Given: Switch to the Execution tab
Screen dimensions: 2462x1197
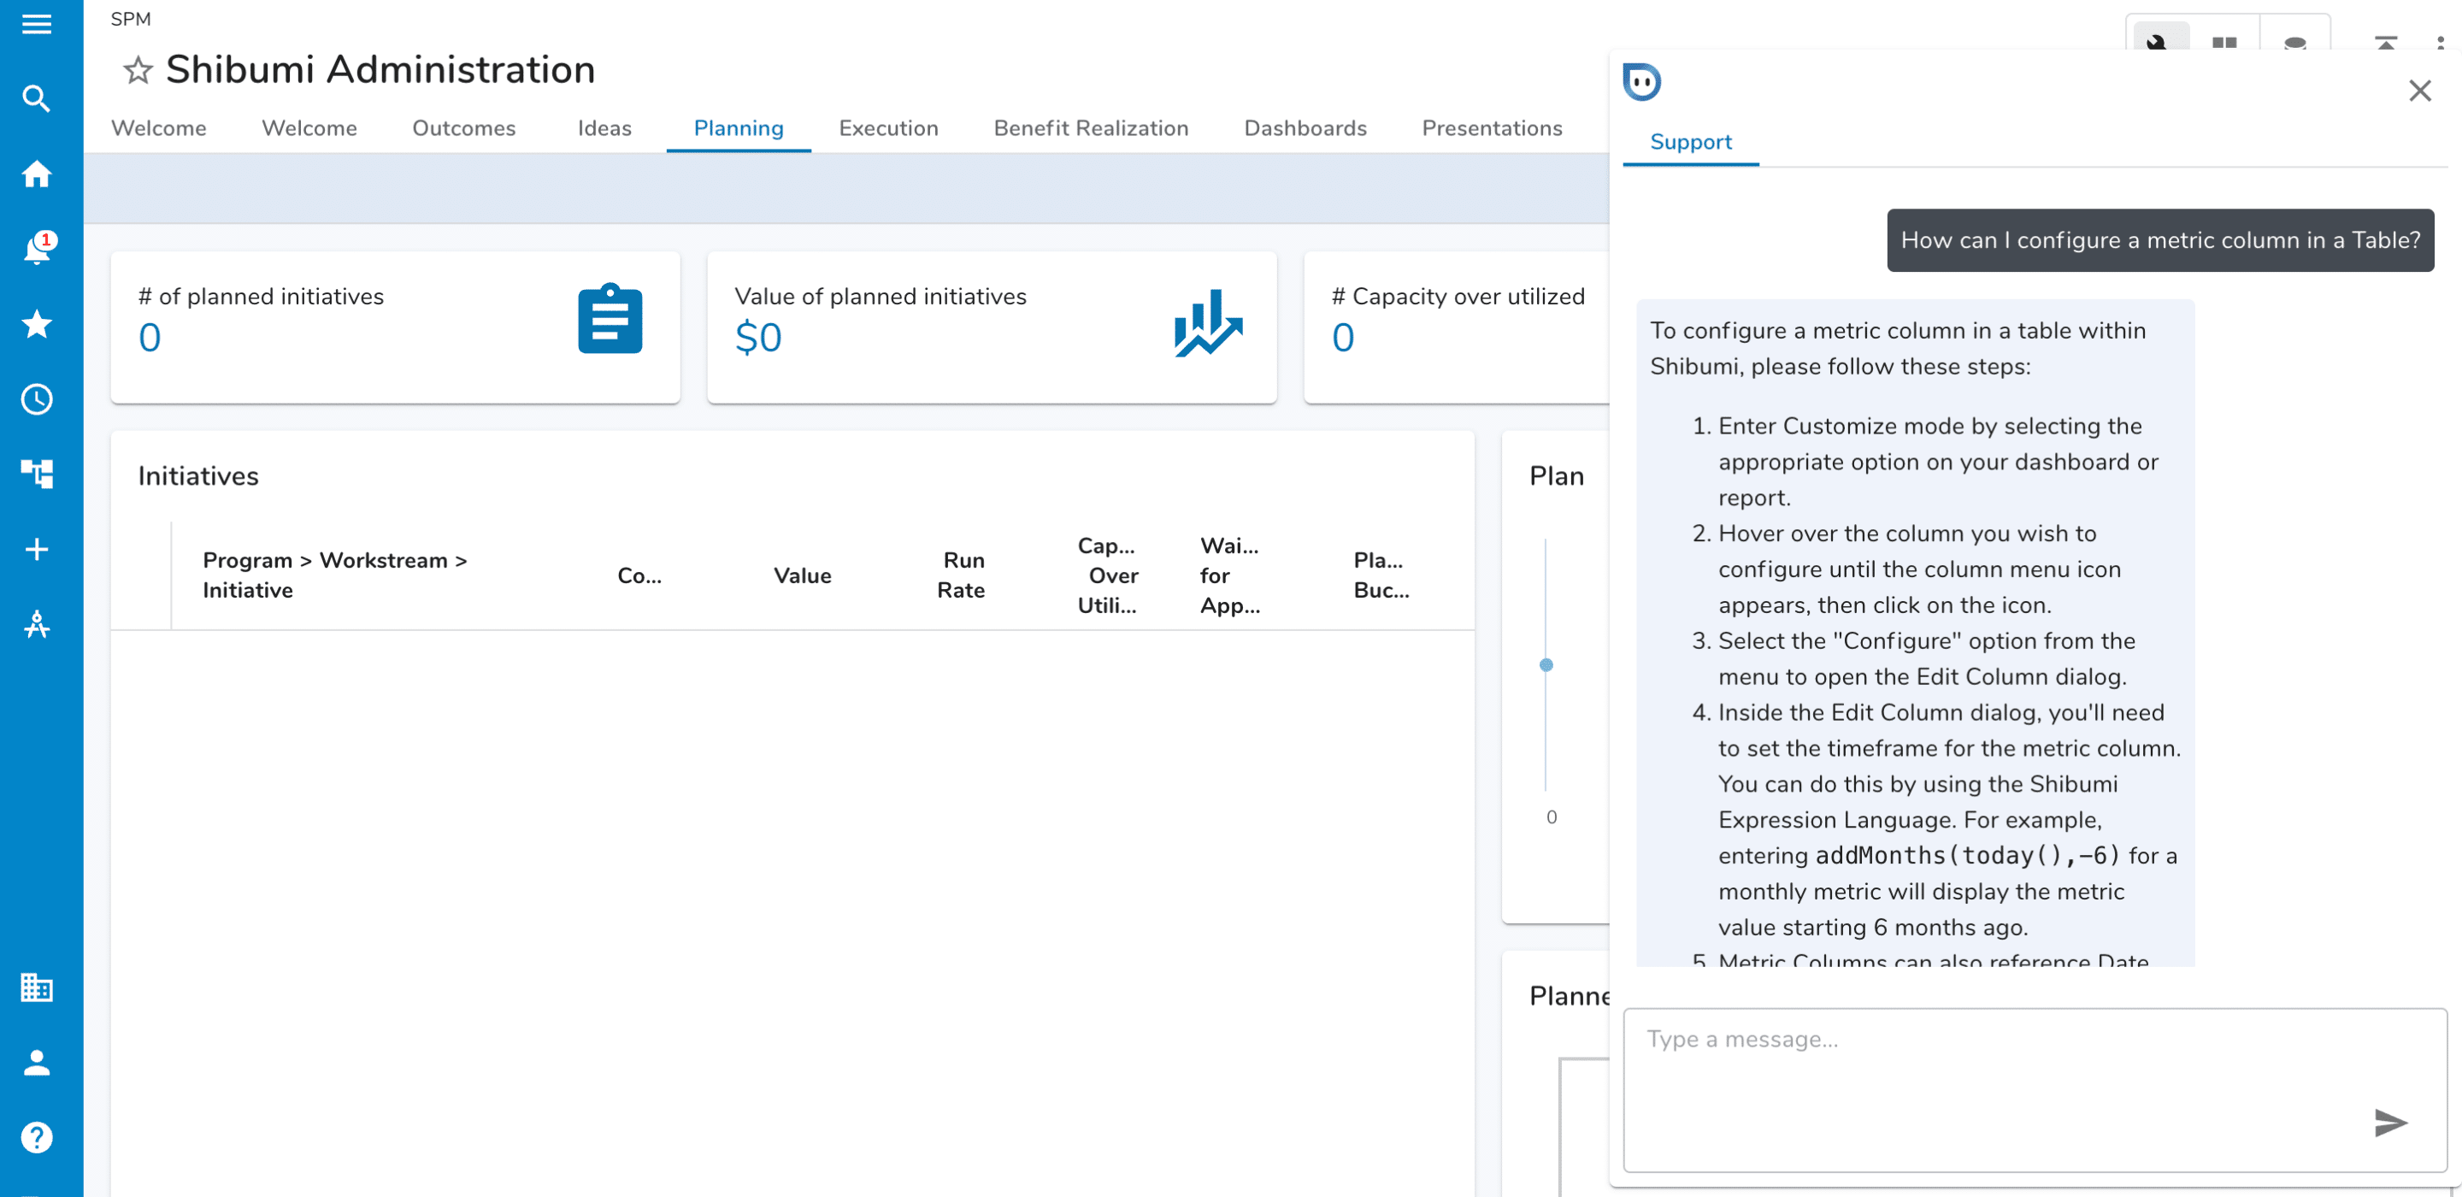Looking at the screenshot, I should point(888,128).
